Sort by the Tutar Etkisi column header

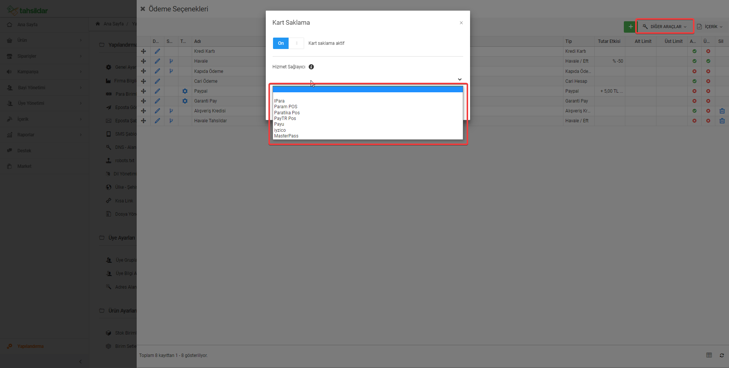click(609, 41)
